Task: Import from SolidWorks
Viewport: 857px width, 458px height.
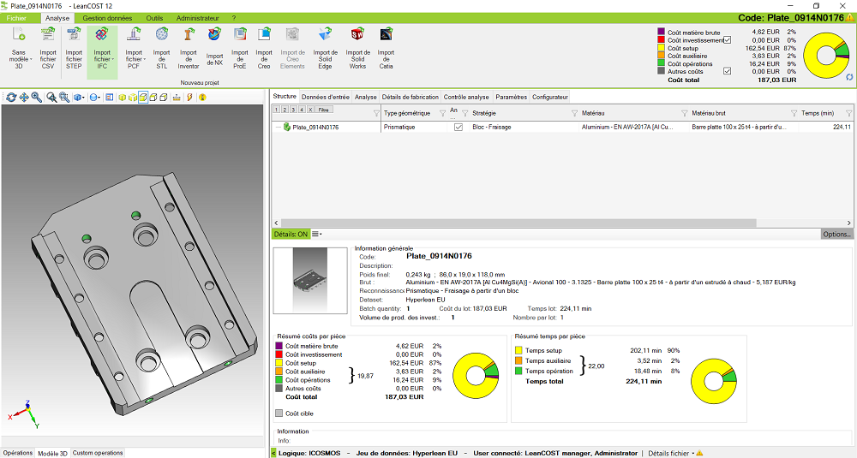Action: point(357,48)
